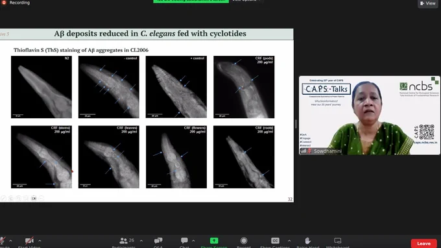This screenshot has height=248, width=441.
Task: Select the CRF (roots) image panel
Action: click(x=244, y=157)
